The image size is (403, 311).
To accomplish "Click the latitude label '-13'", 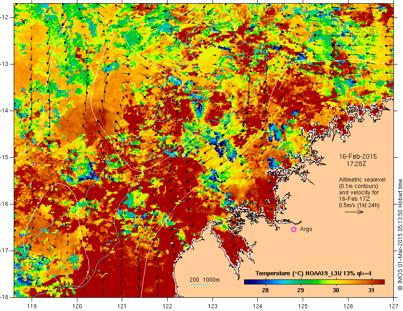I will point(5,64).
